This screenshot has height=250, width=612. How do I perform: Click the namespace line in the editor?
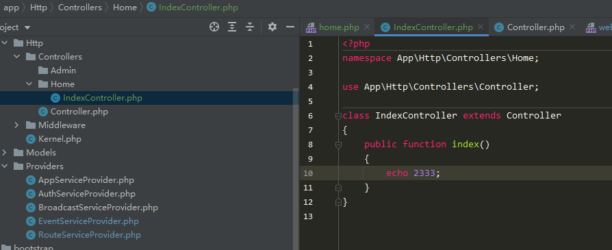(441, 58)
